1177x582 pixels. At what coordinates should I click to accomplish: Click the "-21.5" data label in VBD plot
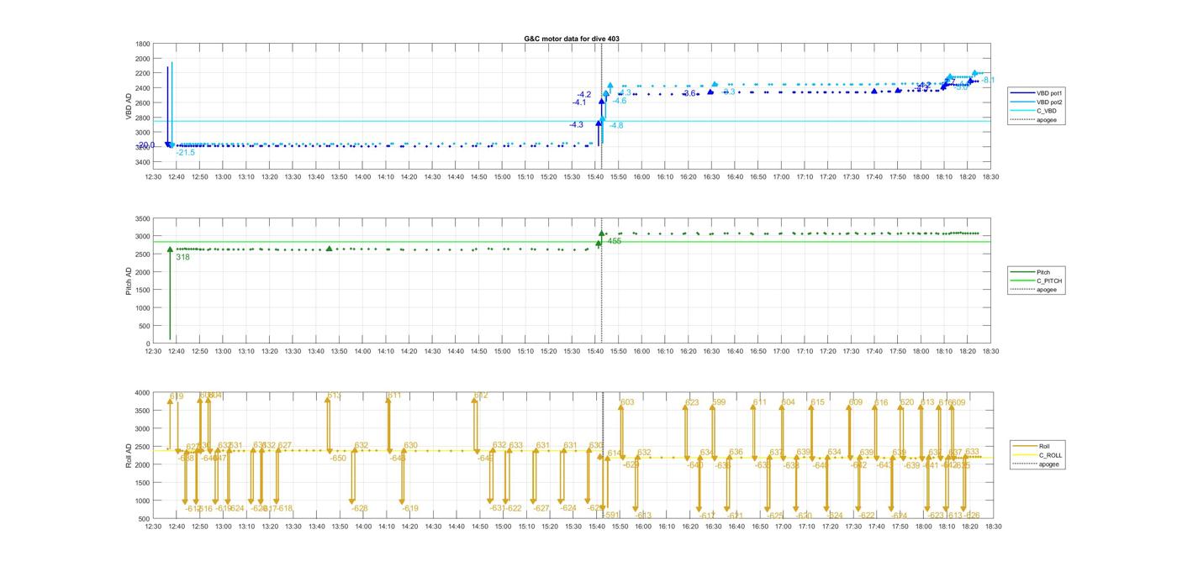[185, 153]
